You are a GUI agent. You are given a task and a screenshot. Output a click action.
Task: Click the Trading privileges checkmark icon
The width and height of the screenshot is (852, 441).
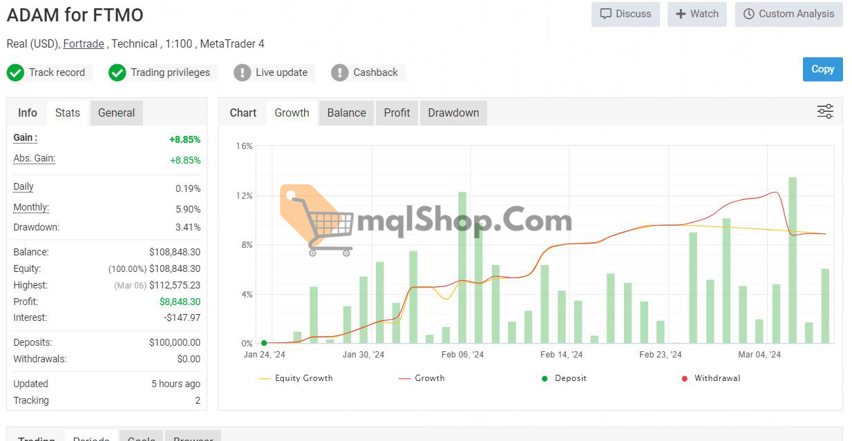[117, 72]
